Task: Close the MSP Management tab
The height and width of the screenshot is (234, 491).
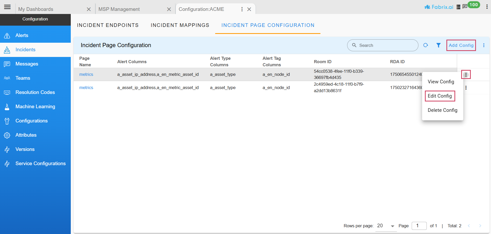Action: [169, 9]
